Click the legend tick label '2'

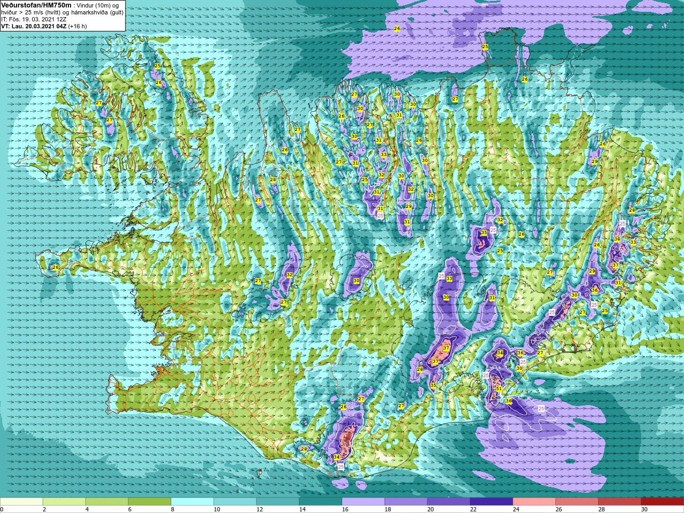tap(44, 509)
